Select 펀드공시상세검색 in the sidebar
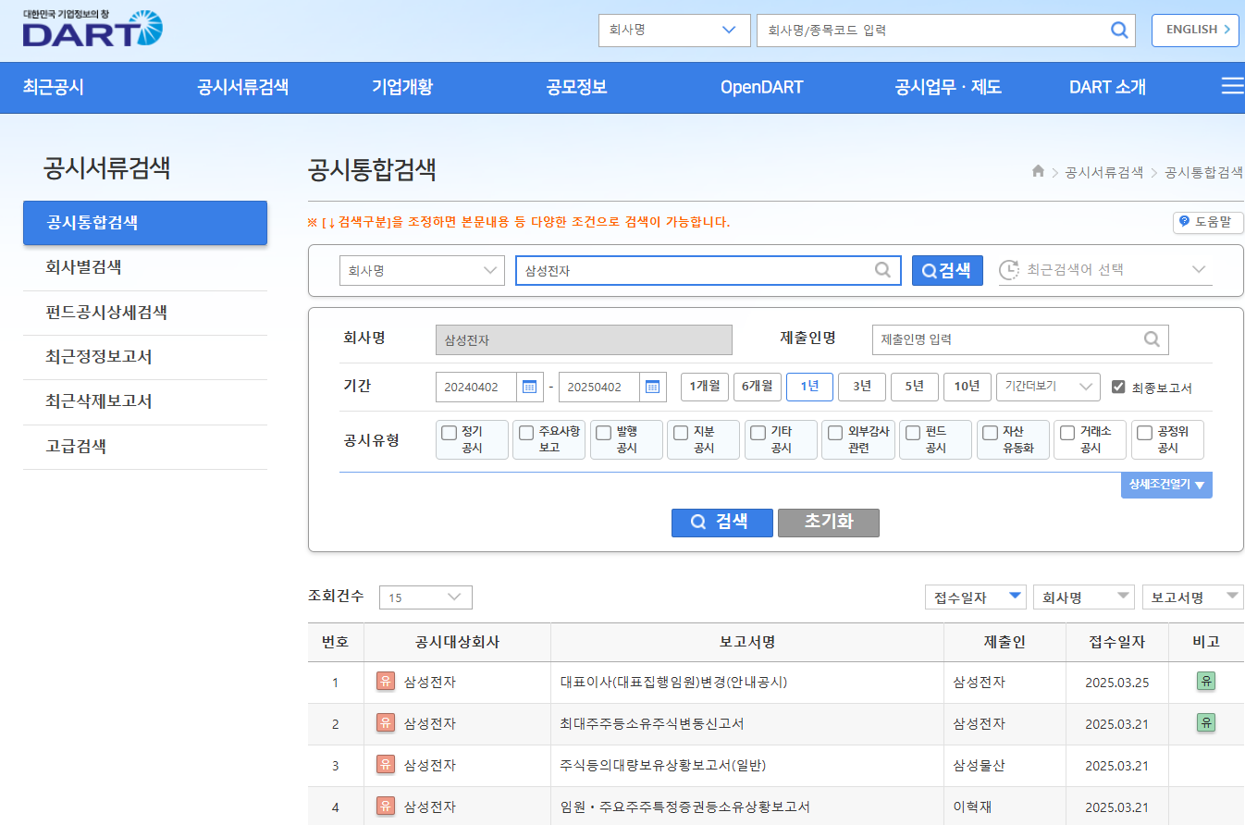The height and width of the screenshot is (825, 1245). (145, 313)
